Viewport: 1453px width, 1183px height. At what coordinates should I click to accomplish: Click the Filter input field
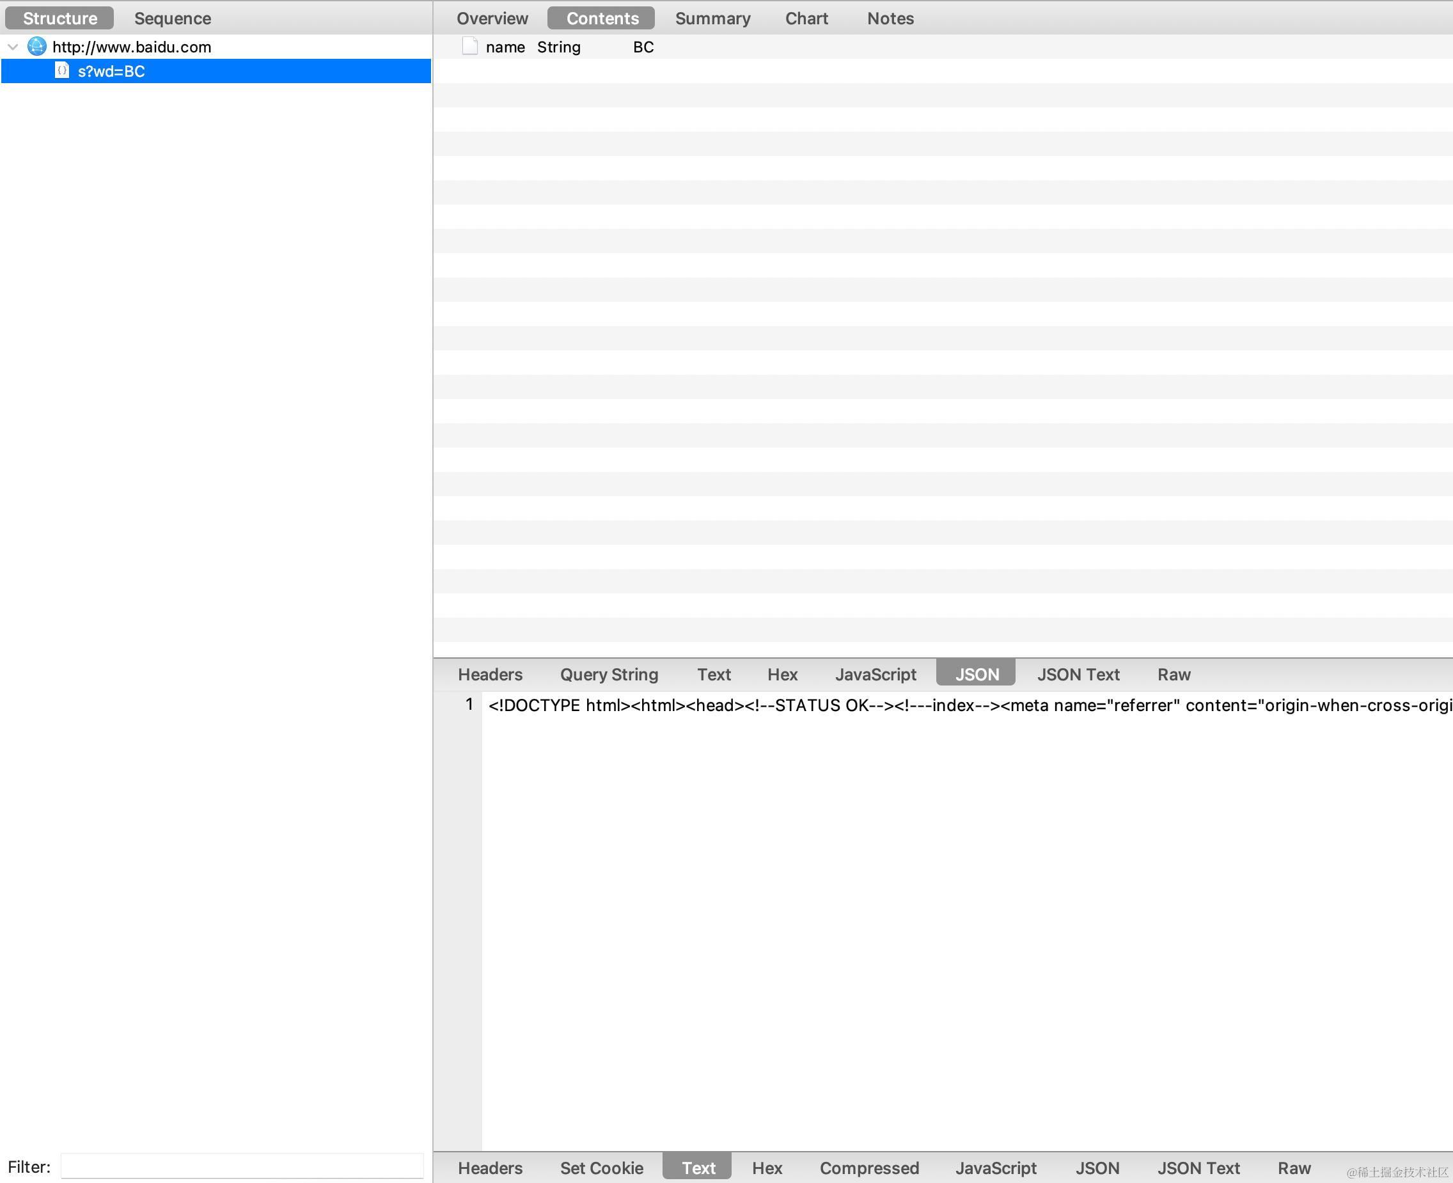[x=242, y=1166]
